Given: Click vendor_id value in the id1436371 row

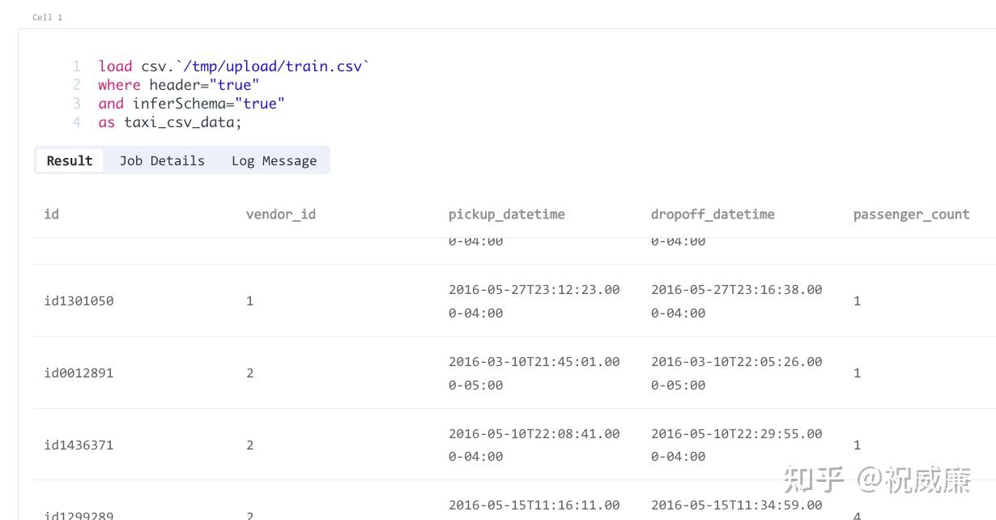Looking at the screenshot, I should click(x=249, y=445).
